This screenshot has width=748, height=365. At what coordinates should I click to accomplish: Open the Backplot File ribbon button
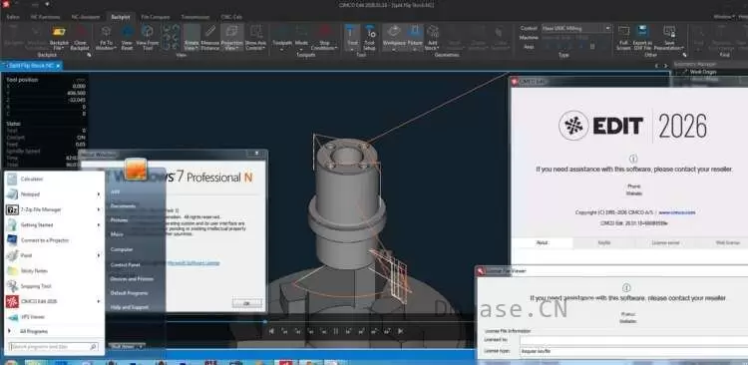click(59, 38)
